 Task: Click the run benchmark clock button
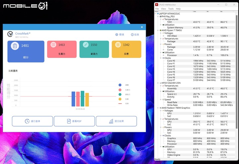click(x=33, y=121)
